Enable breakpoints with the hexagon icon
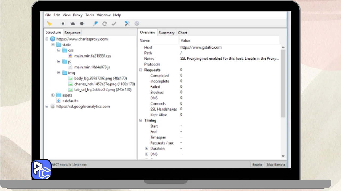Image resolution: width=341 pixels, height=191 pixels. coord(82,24)
